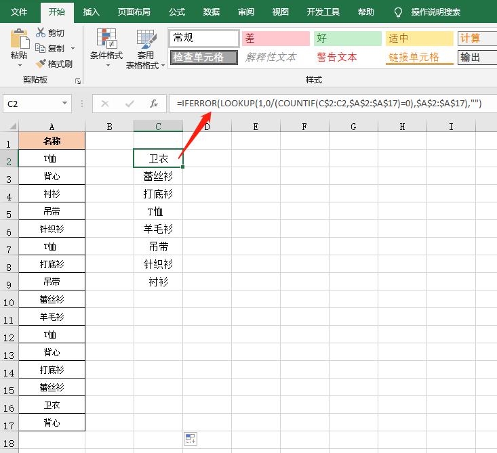Select cell A6 containing 针织衫
Viewport: 497px width, 453px height.
pyautogui.click(x=52, y=229)
